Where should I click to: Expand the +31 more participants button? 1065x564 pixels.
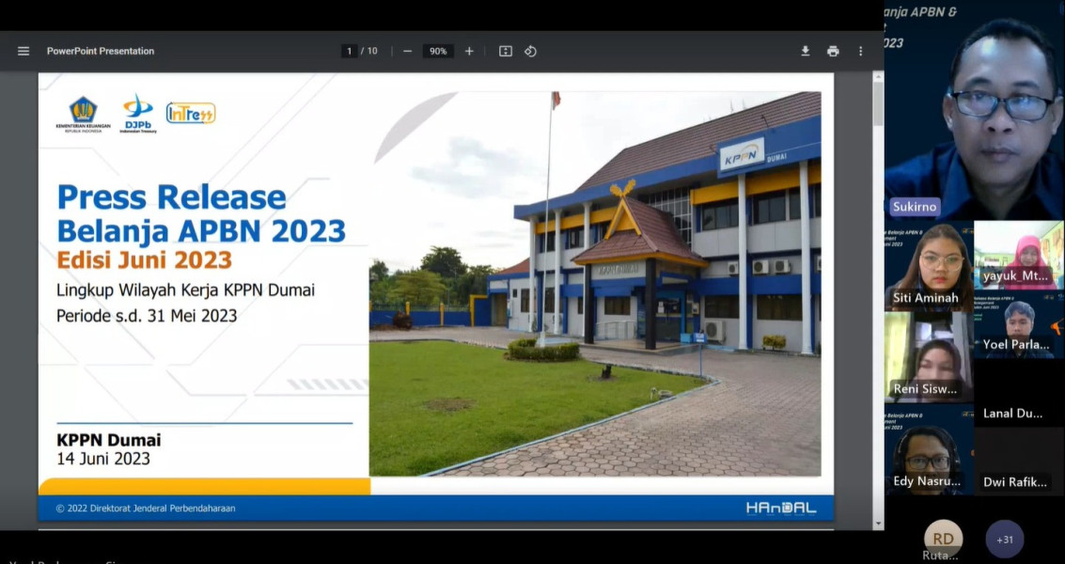pyautogui.click(x=1005, y=540)
